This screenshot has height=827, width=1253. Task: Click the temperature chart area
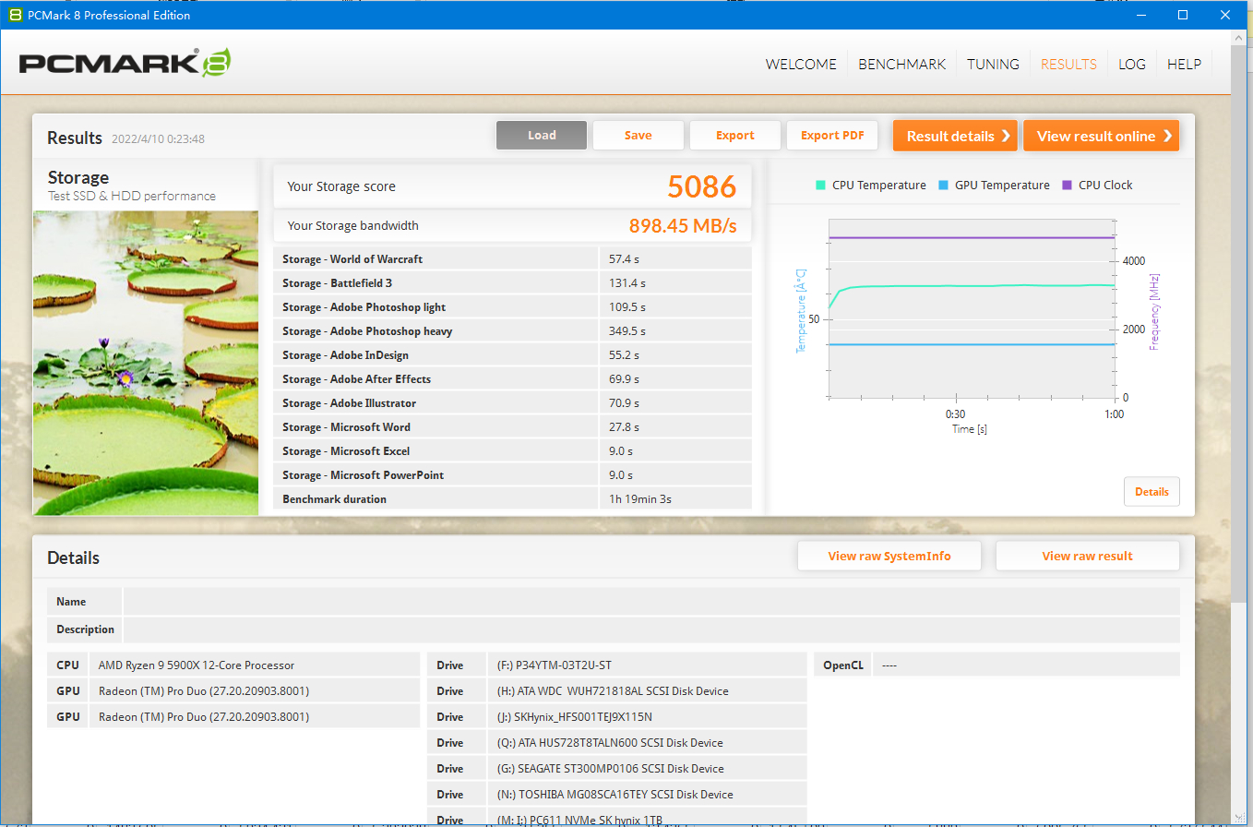click(972, 308)
